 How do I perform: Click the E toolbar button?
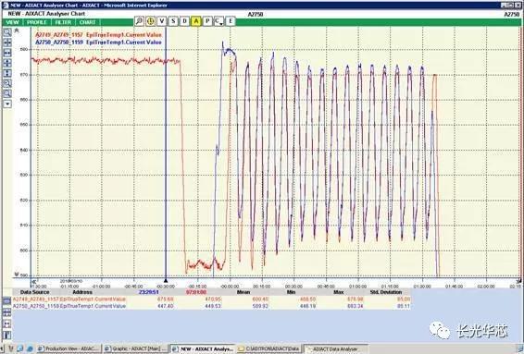click(x=231, y=21)
